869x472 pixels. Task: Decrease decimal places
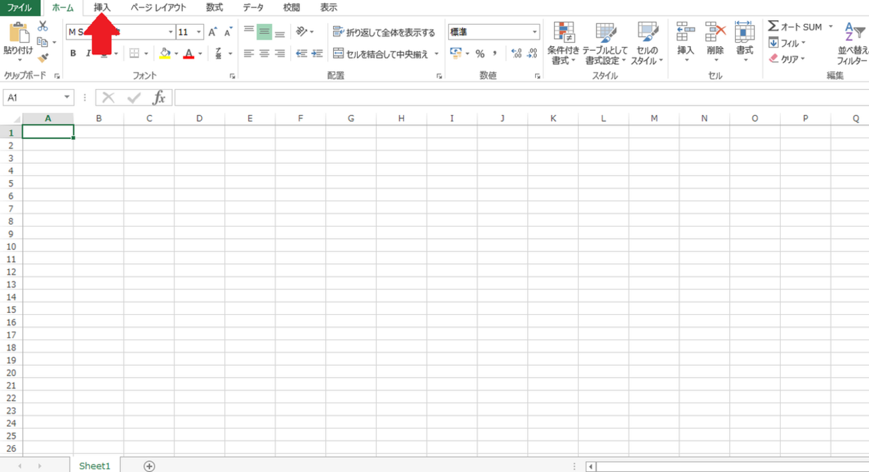[532, 53]
